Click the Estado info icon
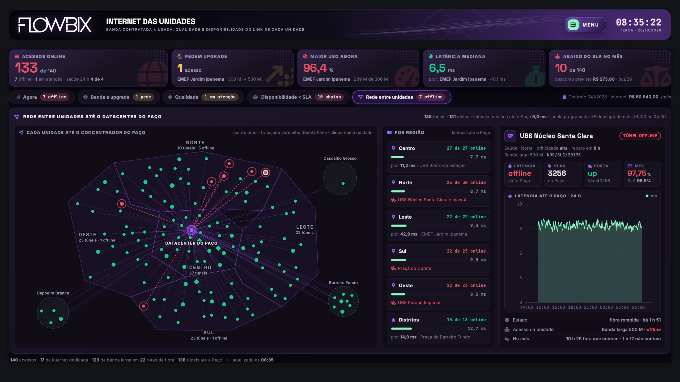Screen dimensions: 680x382 [x=507, y=320]
